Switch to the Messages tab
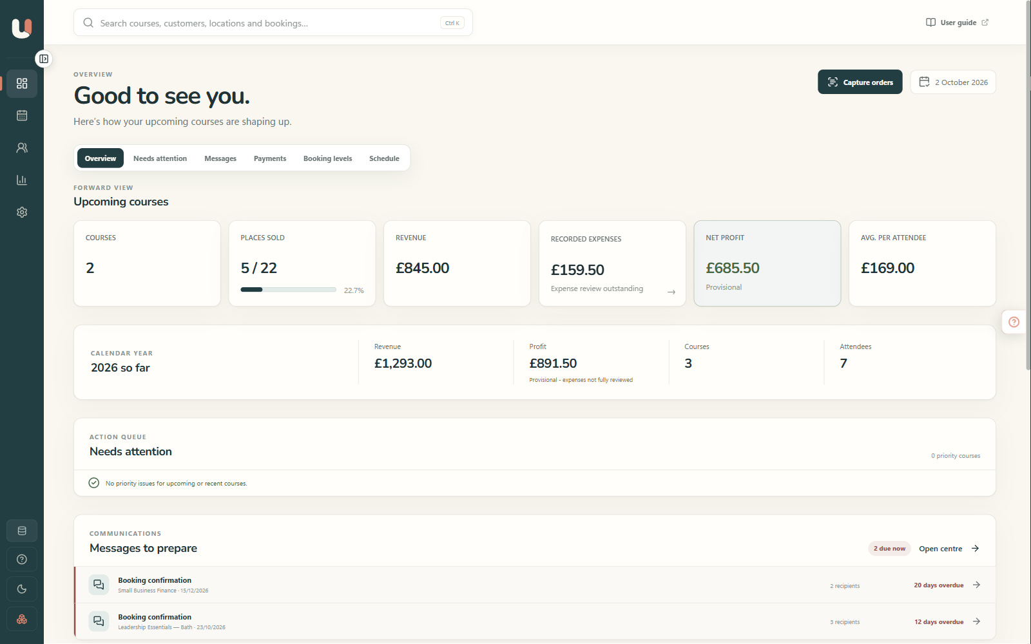 coord(220,158)
